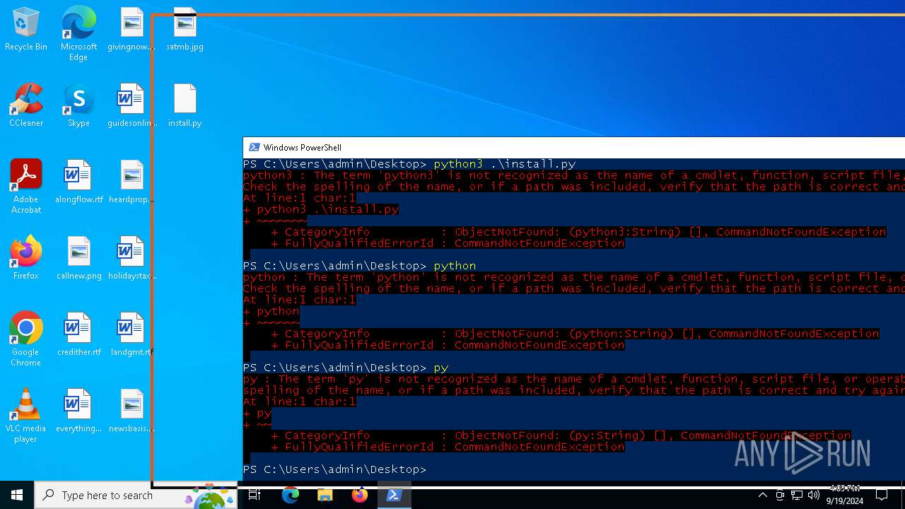Select the satmb.jpg file on the desktop
The height and width of the screenshot is (509, 905).
tap(185, 30)
